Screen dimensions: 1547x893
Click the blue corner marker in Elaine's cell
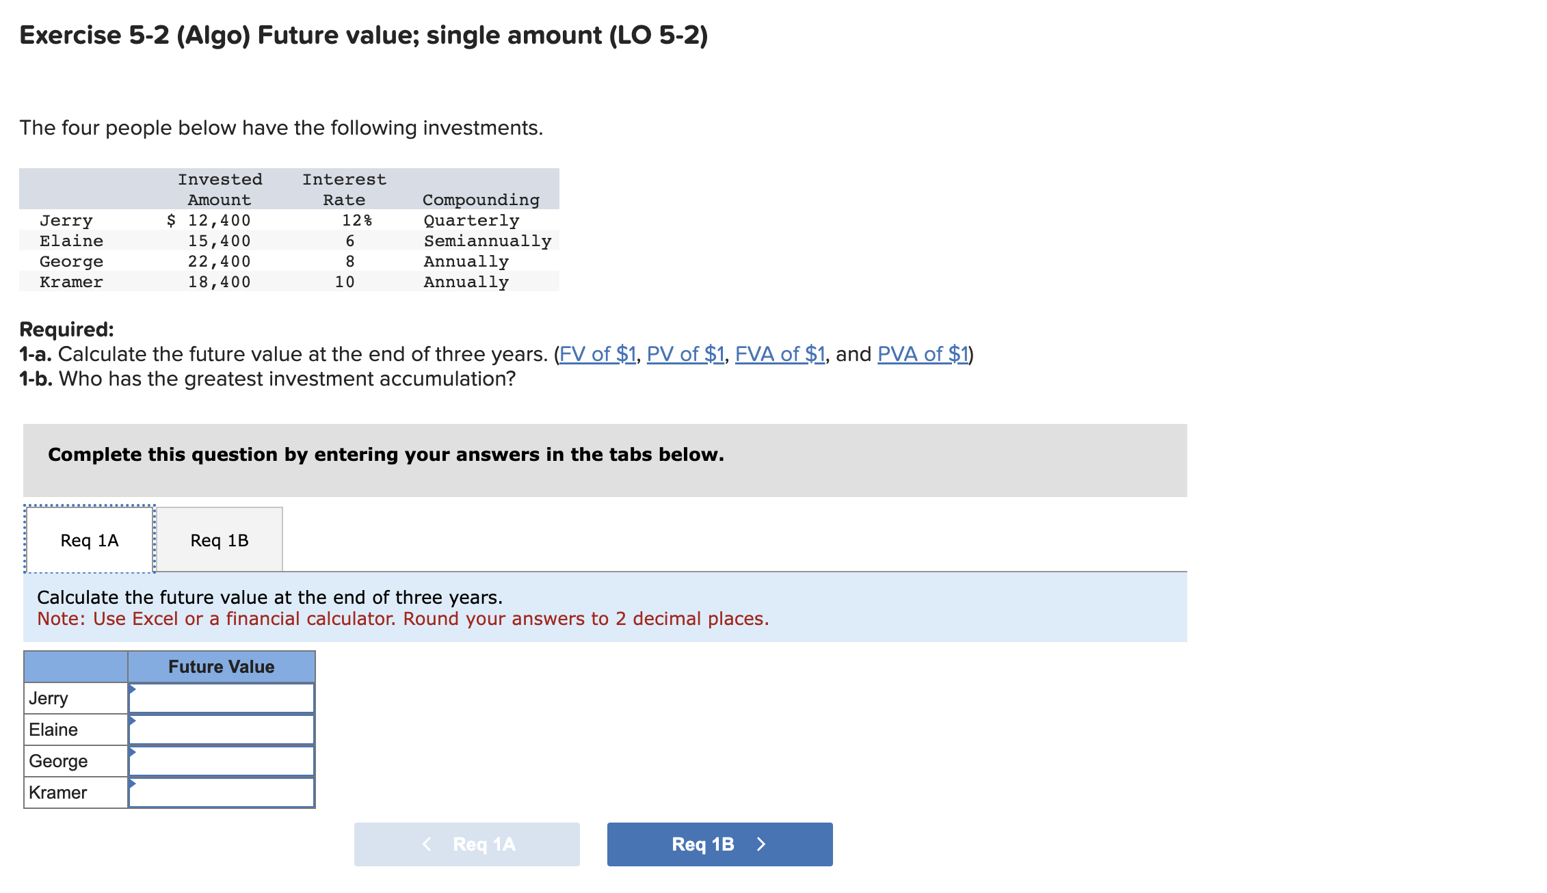click(x=132, y=720)
